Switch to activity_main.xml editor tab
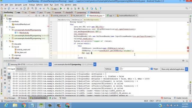 59,16
